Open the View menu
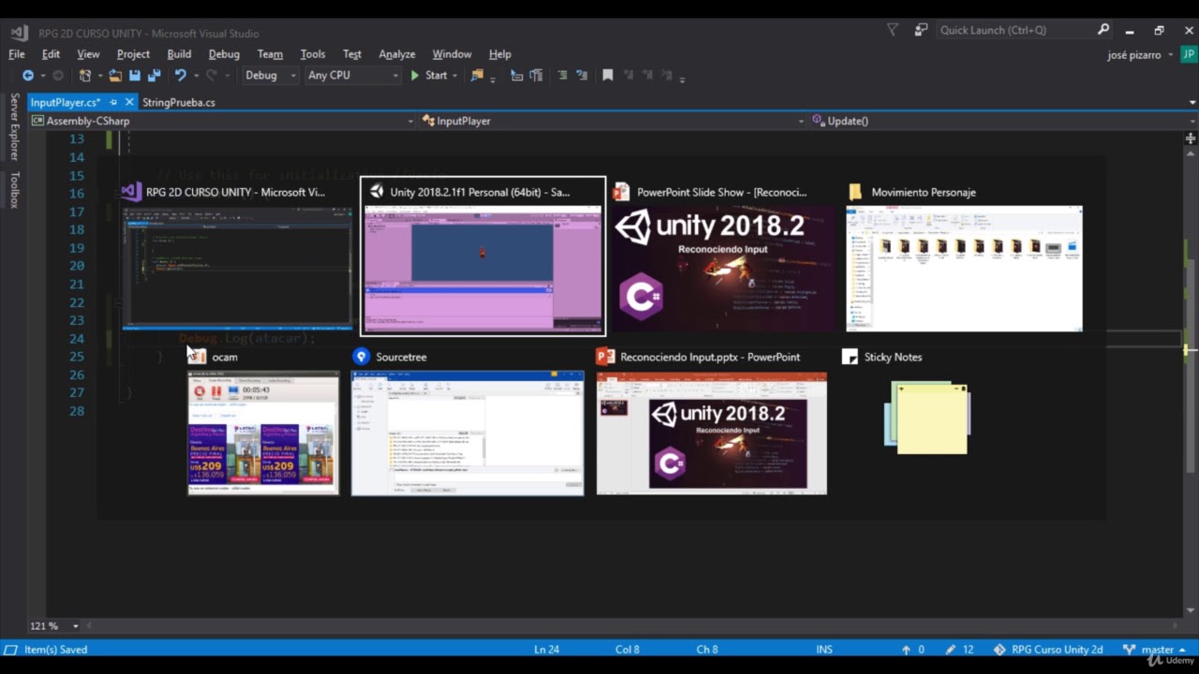The width and height of the screenshot is (1199, 674). [x=88, y=54]
